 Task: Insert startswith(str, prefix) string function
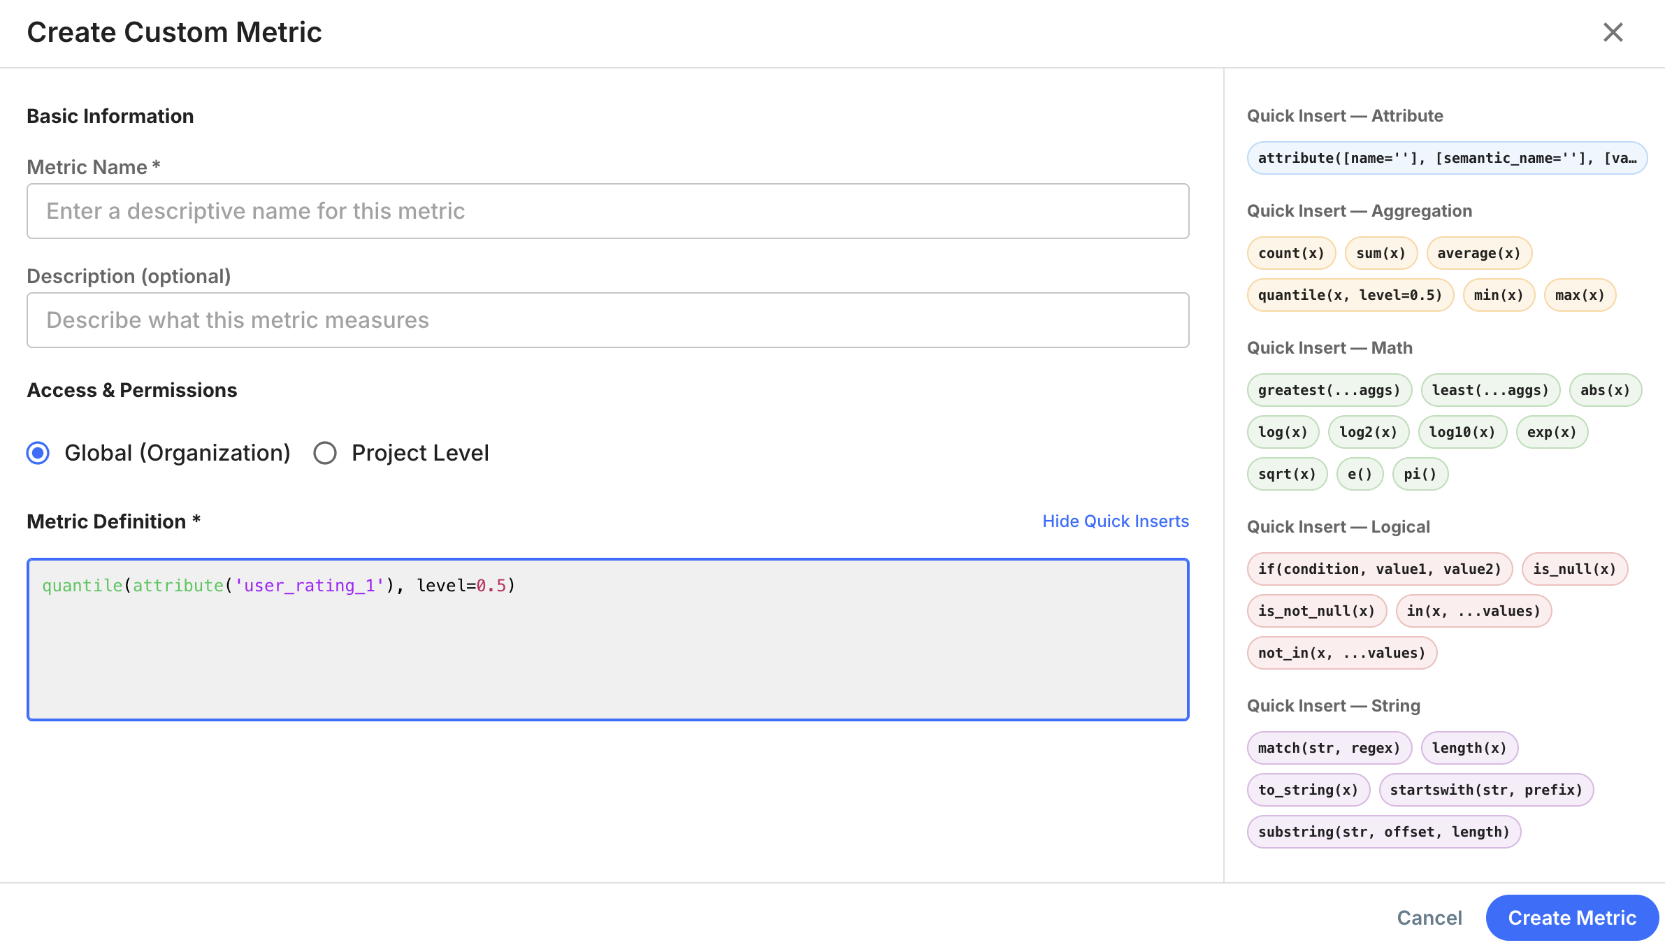point(1486,790)
